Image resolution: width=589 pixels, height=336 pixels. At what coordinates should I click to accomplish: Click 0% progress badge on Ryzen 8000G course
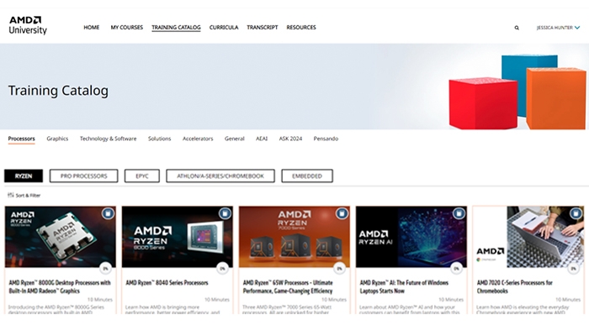pos(105,269)
